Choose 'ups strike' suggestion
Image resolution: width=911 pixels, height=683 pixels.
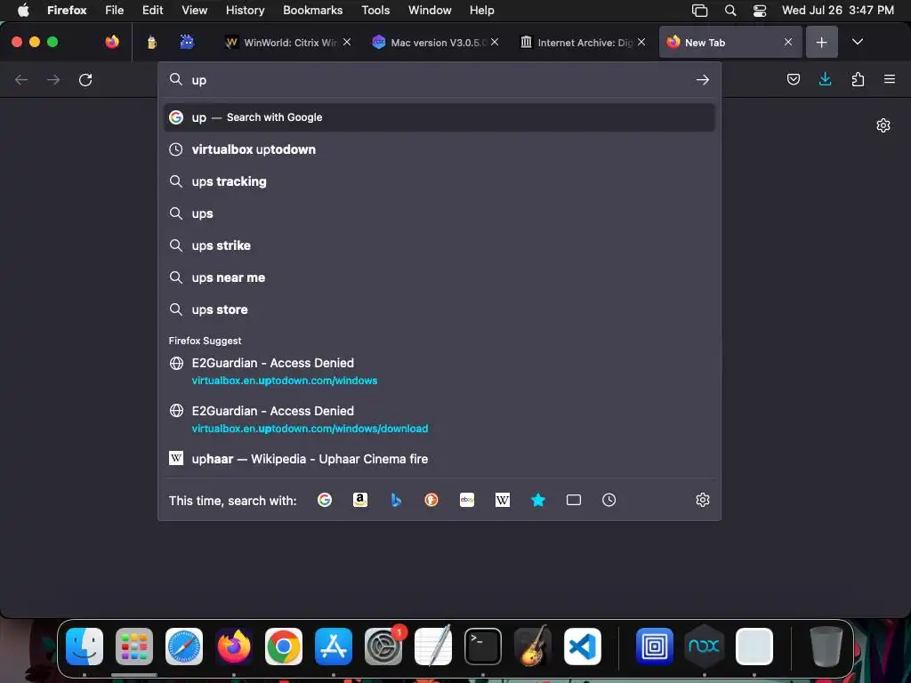coord(439,245)
